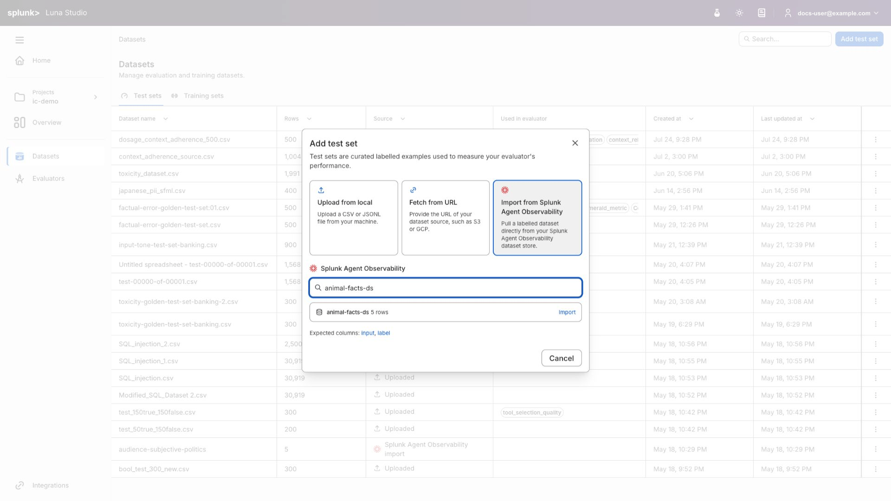Viewport: 891px width, 501px height.
Task: Open dataset test_50true_150false.csv
Action: click(156, 429)
